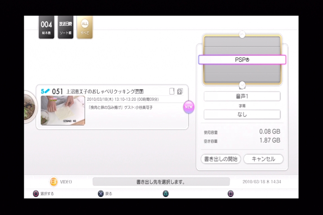Open the 音声1 audio selector
The width and height of the screenshot is (323, 215).
pyautogui.click(x=242, y=96)
